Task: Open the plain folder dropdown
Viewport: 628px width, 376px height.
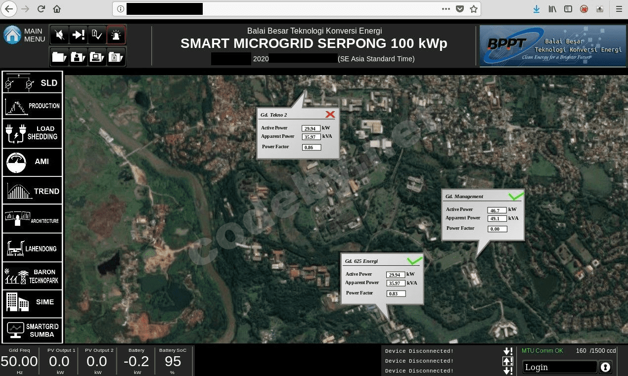Action: 59,57
